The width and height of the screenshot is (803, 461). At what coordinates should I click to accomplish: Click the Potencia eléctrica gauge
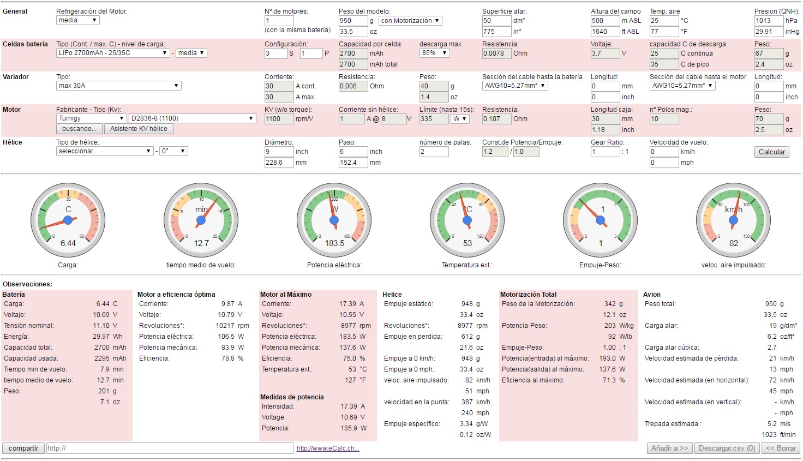tap(334, 220)
